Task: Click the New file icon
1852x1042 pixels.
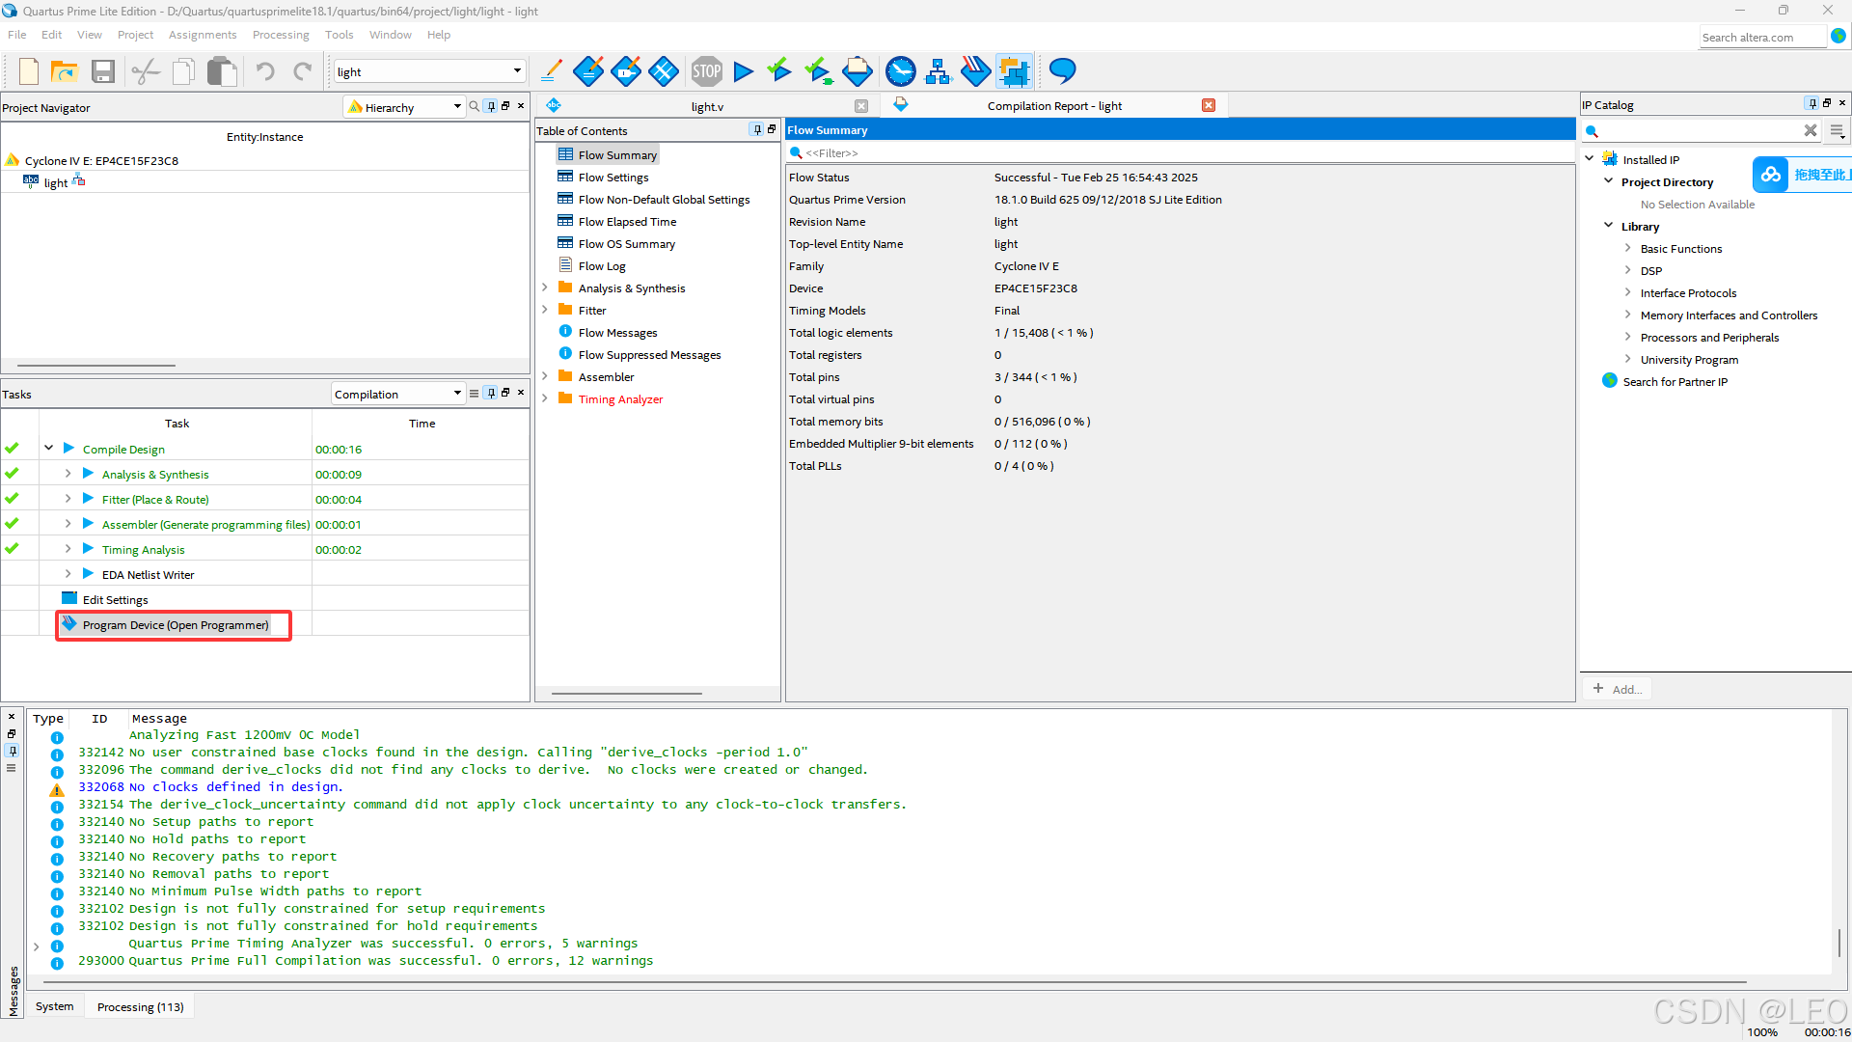Action: click(x=29, y=71)
